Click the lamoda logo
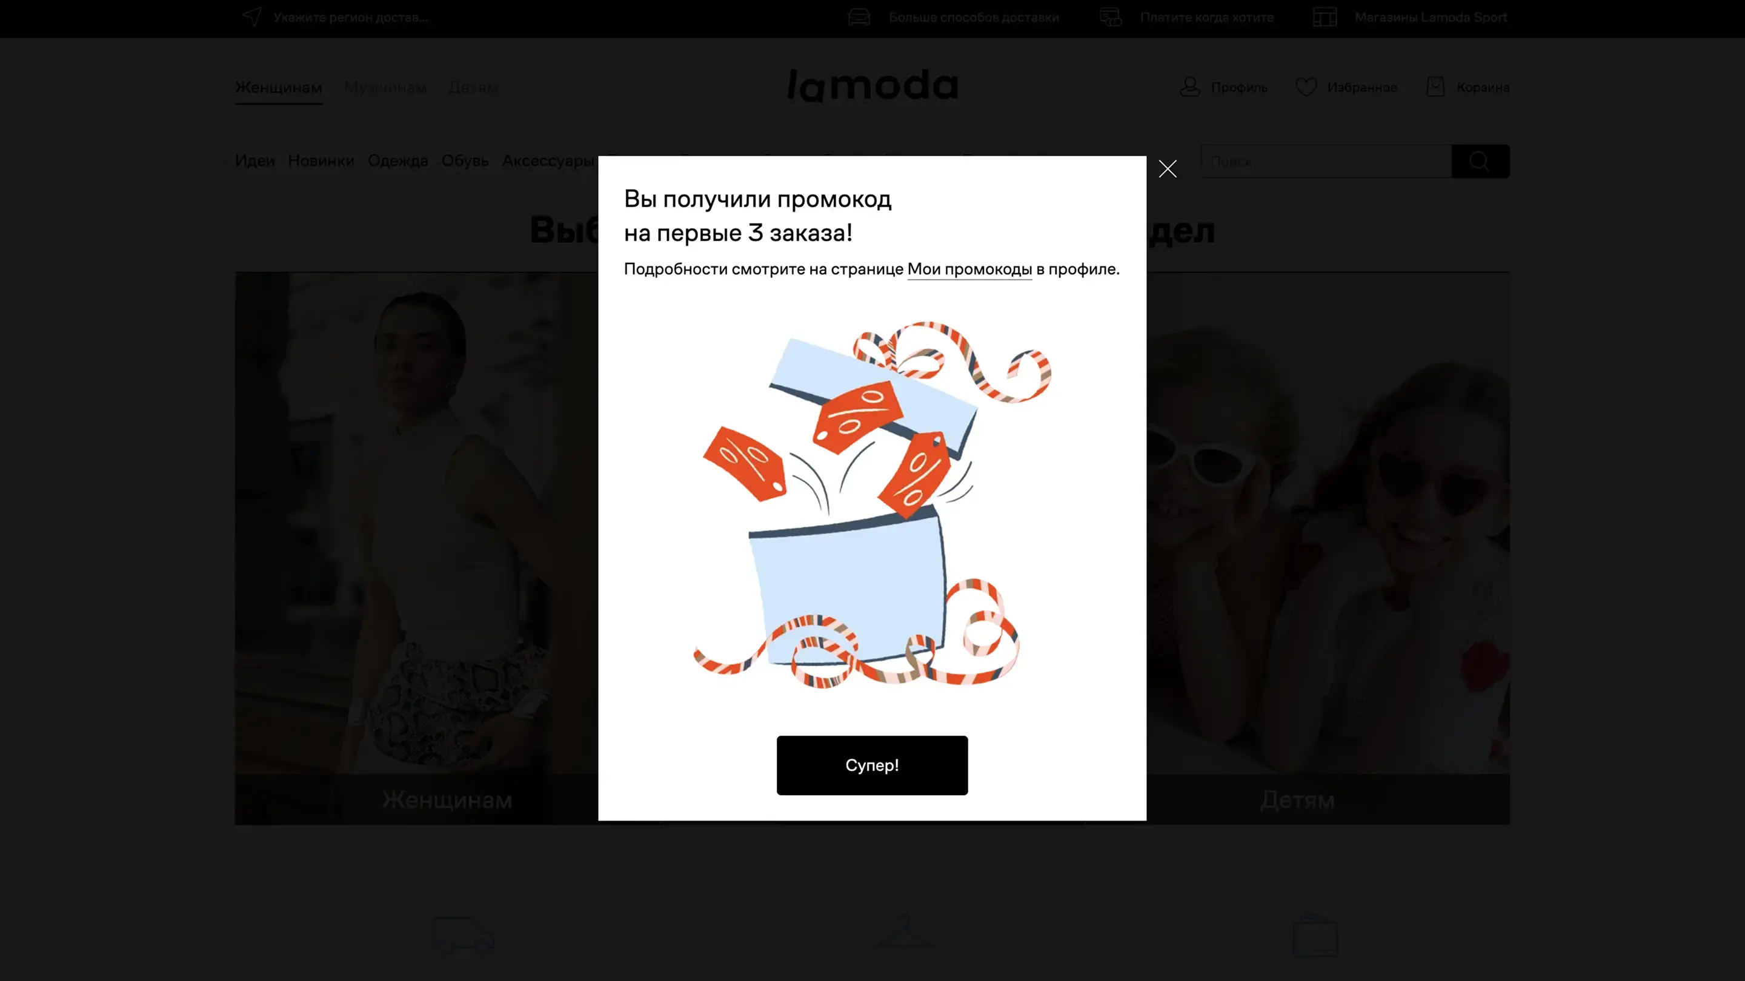This screenshot has width=1745, height=981. click(x=872, y=86)
